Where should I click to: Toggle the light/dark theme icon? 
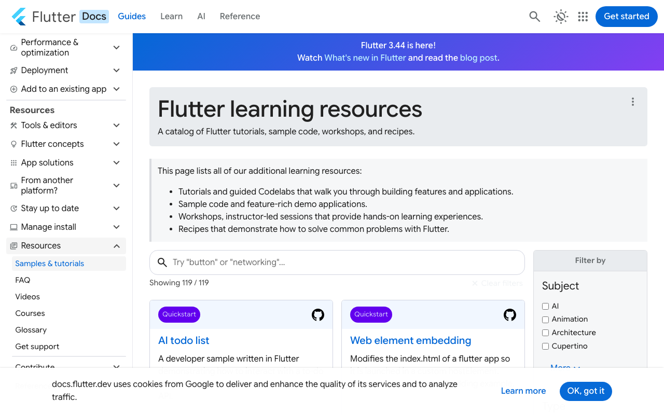point(561,17)
